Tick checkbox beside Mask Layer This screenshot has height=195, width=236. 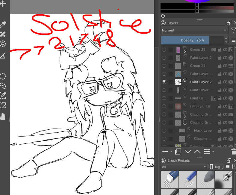171,130
